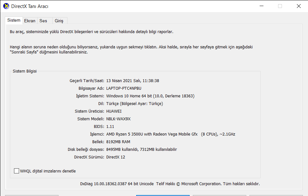Click the Windows 10 Home 64 bit value

coord(150,96)
